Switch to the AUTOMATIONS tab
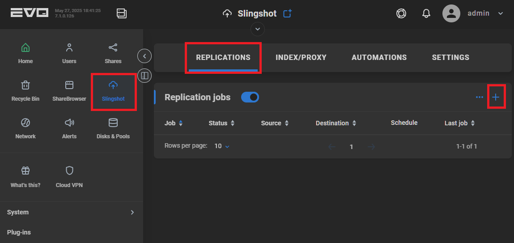Viewport: 514px width, 243px height. click(x=379, y=57)
